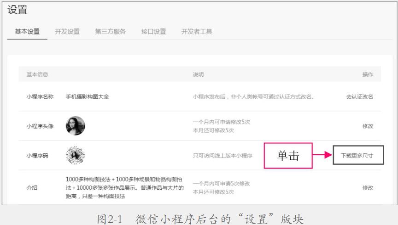Image resolution: width=398 pixels, height=225 pixels.
Task: Click the 操作 column header
Action: coord(368,74)
